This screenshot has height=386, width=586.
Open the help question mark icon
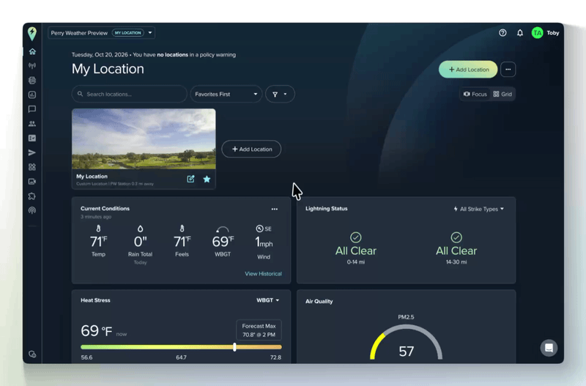pos(502,33)
